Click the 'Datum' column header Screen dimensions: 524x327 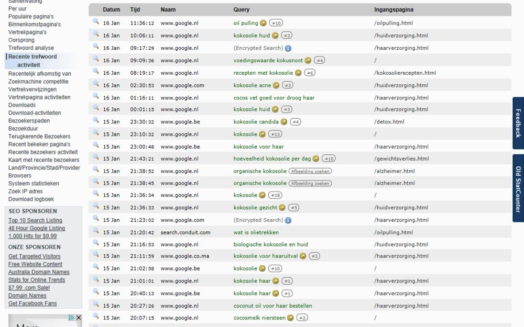pos(111,9)
